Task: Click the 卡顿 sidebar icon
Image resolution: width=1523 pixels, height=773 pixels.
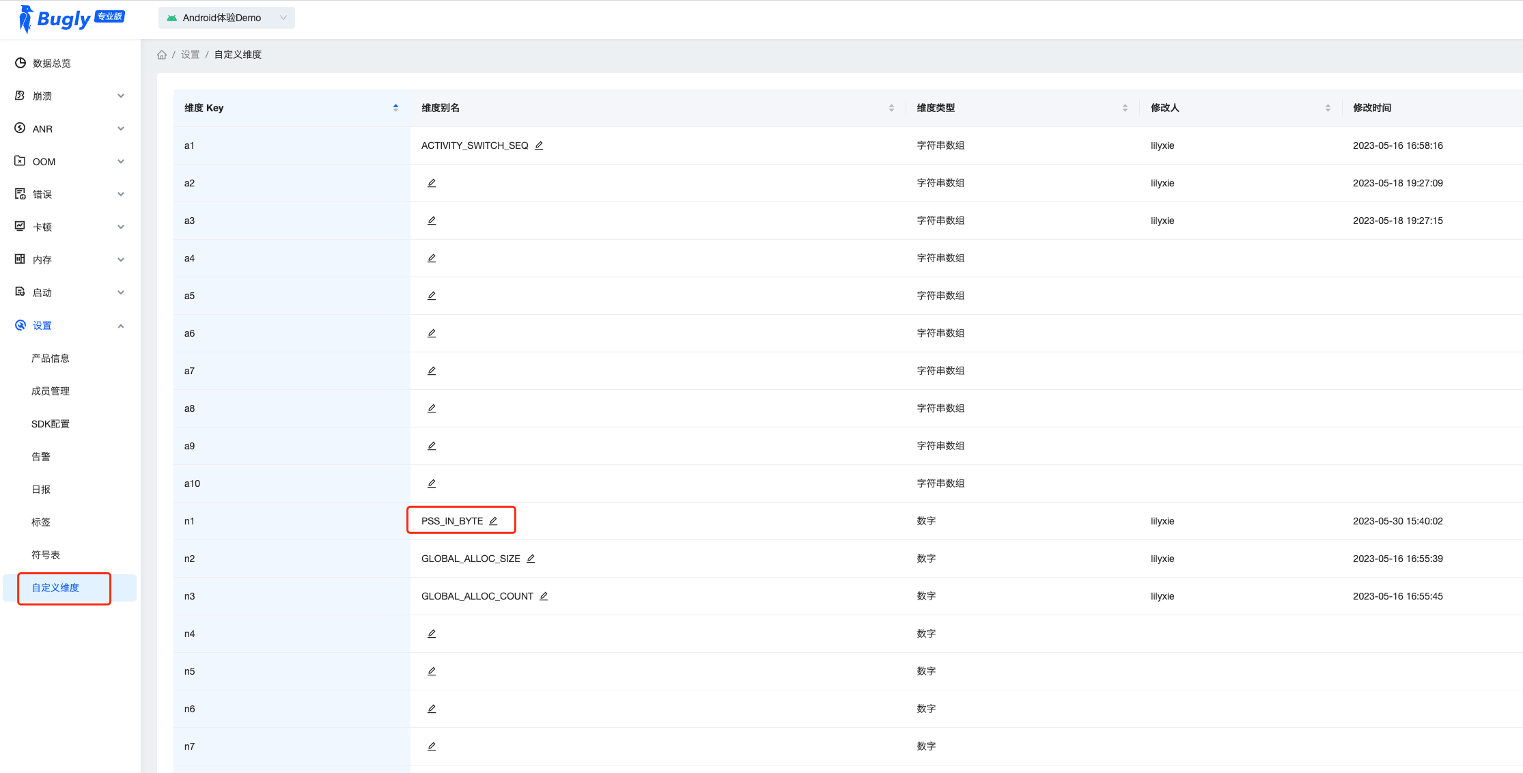Action: (20, 227)
